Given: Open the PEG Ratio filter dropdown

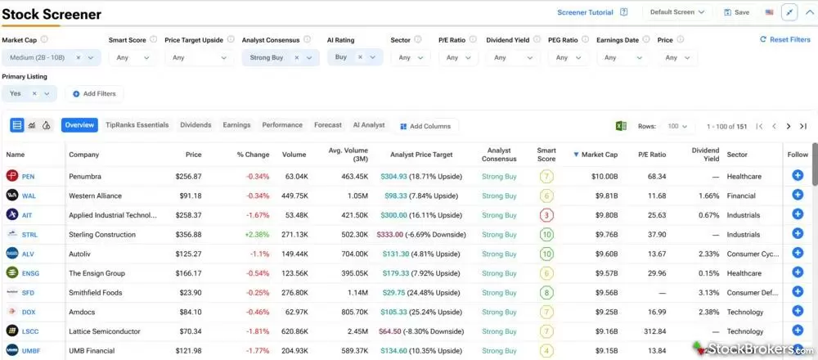Looking at the screenshot, I should (569, 57).
